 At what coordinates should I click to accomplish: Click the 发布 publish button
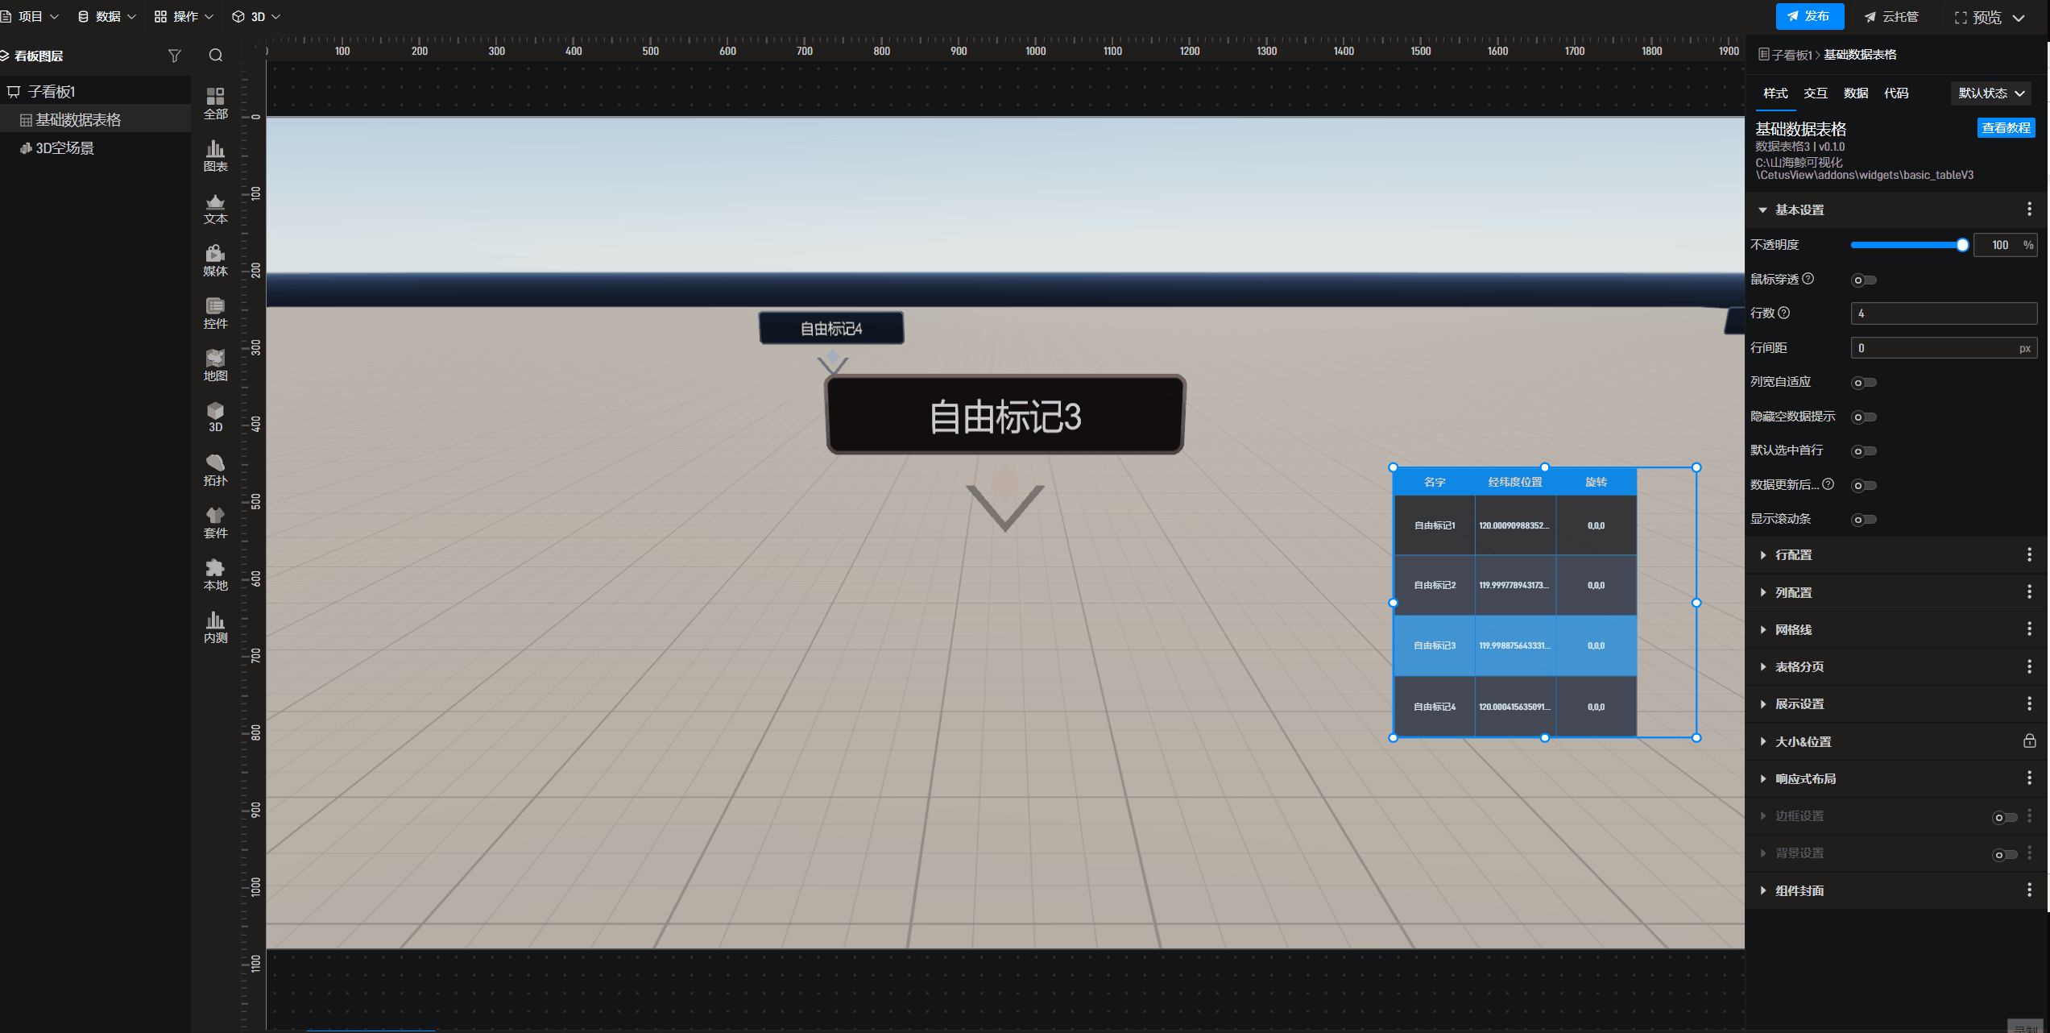[x=1809, y=16]
